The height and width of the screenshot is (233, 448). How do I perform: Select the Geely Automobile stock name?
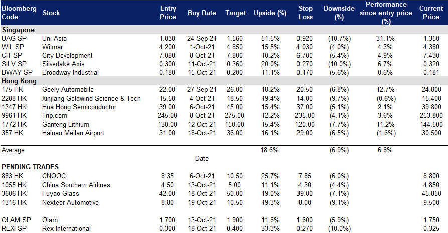click(x=68, y=90)
